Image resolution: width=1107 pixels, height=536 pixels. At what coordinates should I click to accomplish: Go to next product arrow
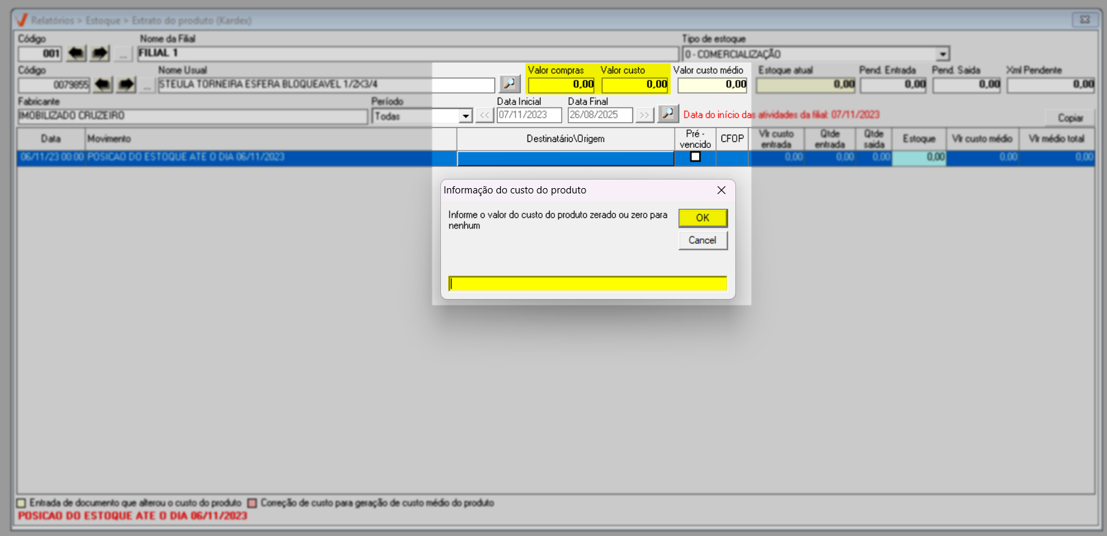point(126,84)
